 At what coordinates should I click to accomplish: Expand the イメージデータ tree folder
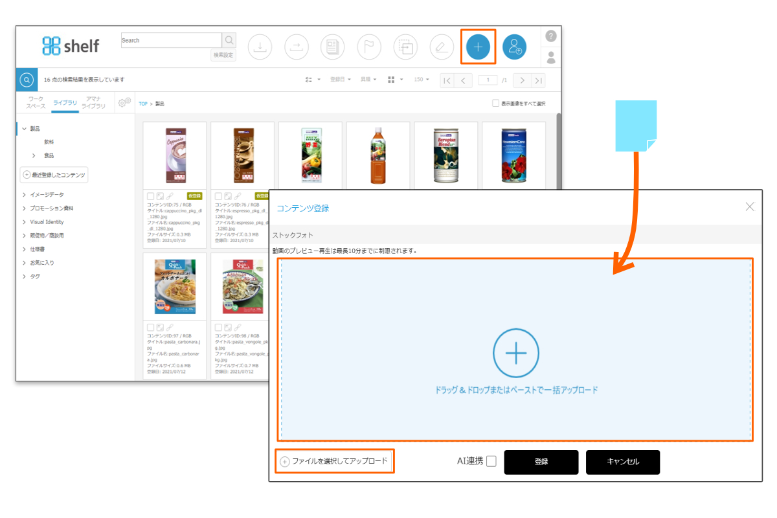tap(25, 194)
